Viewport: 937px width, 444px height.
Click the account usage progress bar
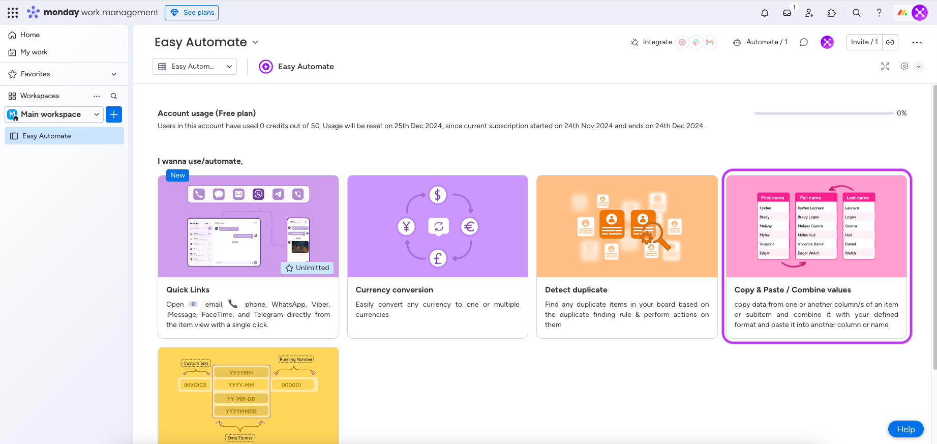[824, 113]
